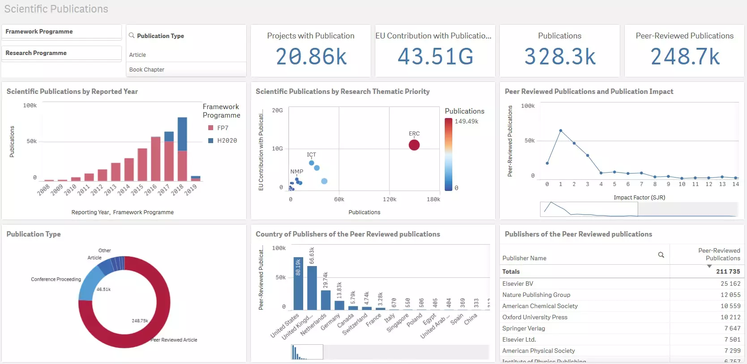Select the United States bar in country chart

coord(298,284)
